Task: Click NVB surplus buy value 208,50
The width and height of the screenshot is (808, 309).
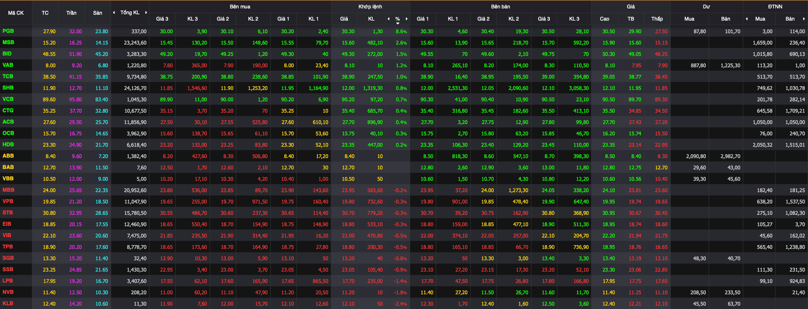Action: pos(698,293)
